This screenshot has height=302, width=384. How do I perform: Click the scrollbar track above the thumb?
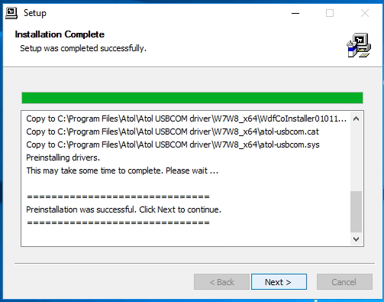pyautogui.click(x=356, y=158)
